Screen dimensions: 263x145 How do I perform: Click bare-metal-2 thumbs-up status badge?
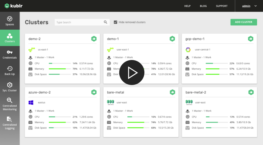(251, 92)
